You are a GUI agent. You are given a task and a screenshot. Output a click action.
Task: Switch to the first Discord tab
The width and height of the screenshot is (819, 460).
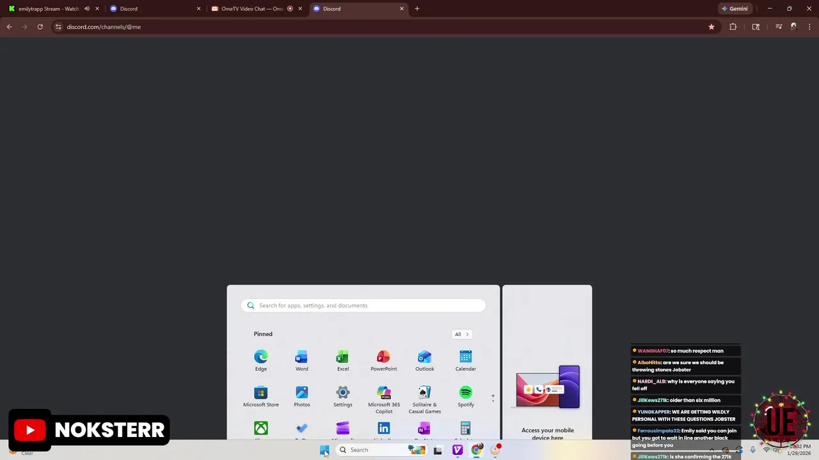[x=154, y=9]
